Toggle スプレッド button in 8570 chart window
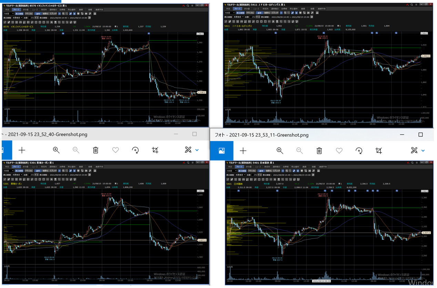The height and width of the screenshot is (288, 437). [53, 14]
